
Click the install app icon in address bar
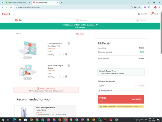132,7
